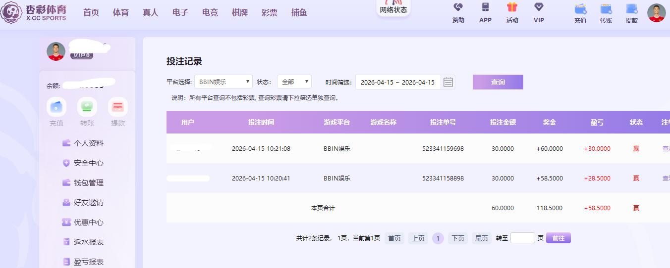Select 彩票 in the top navigation
This screenshot has height=268, width=670.
coord(270,13)
